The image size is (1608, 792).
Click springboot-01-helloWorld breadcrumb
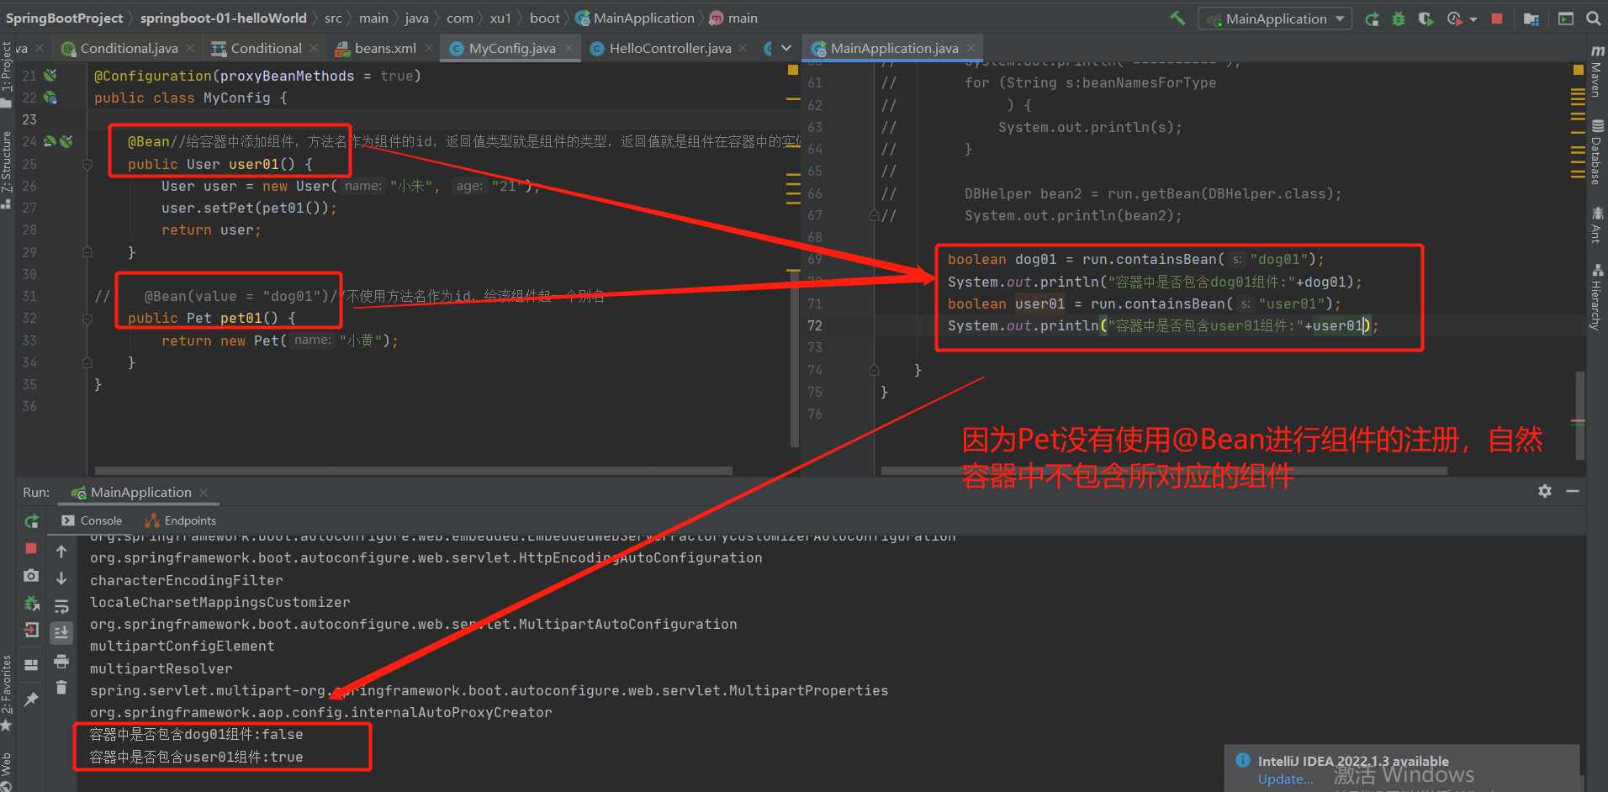pyautogui.click(x=223, y=18)
